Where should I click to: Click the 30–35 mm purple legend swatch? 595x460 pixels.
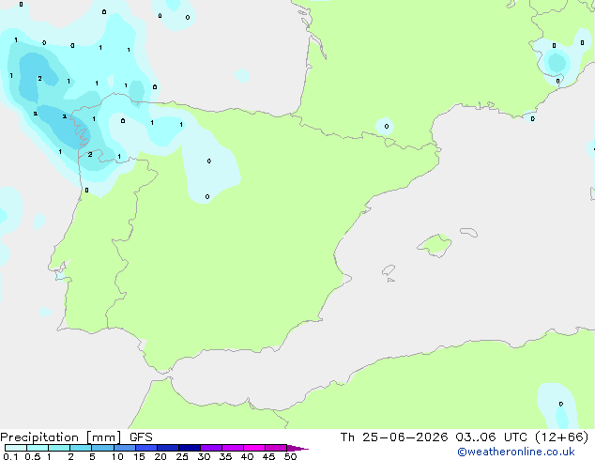[x=211, y=448]
